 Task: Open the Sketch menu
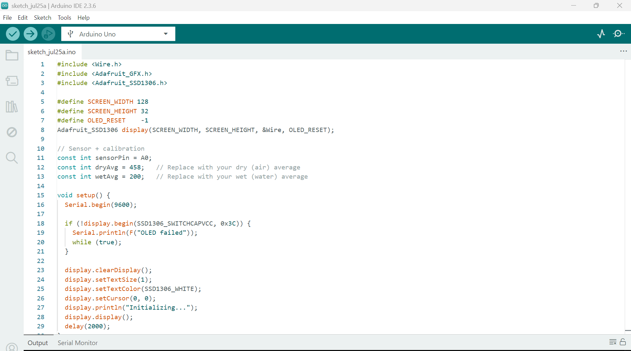[42, 18]
